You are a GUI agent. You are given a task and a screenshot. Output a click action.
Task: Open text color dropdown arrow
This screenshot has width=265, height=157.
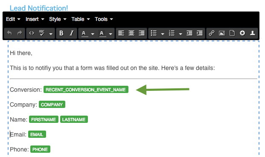93,34
